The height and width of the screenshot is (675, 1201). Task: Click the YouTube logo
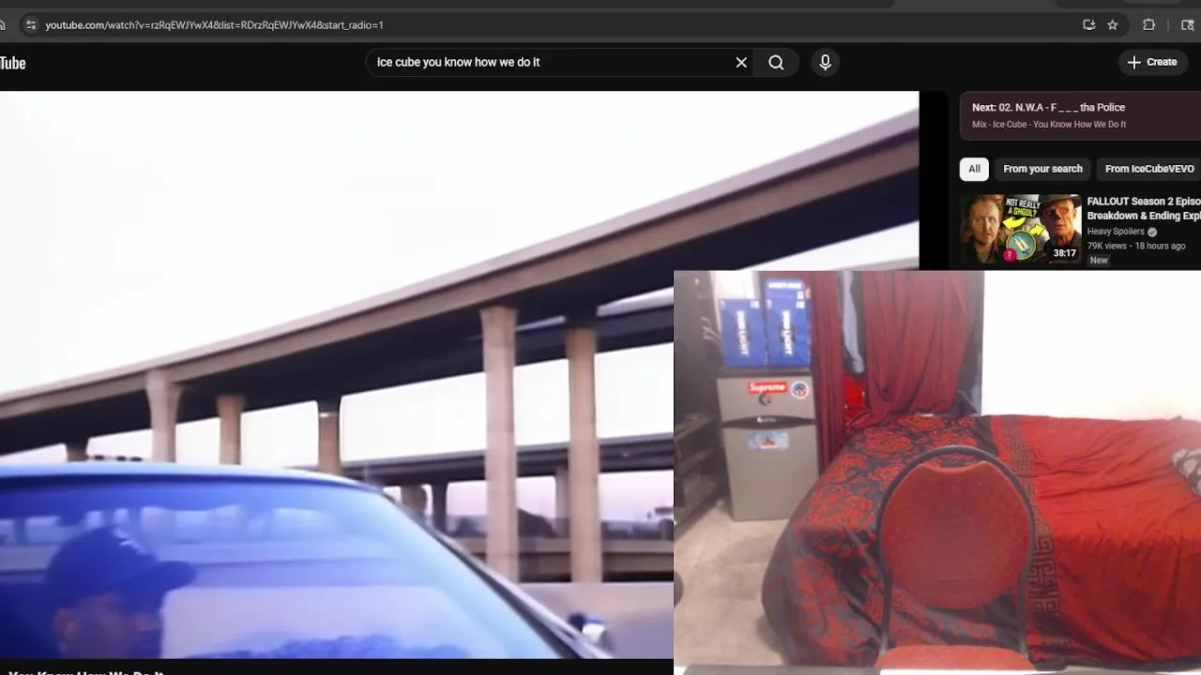(12, 63)
